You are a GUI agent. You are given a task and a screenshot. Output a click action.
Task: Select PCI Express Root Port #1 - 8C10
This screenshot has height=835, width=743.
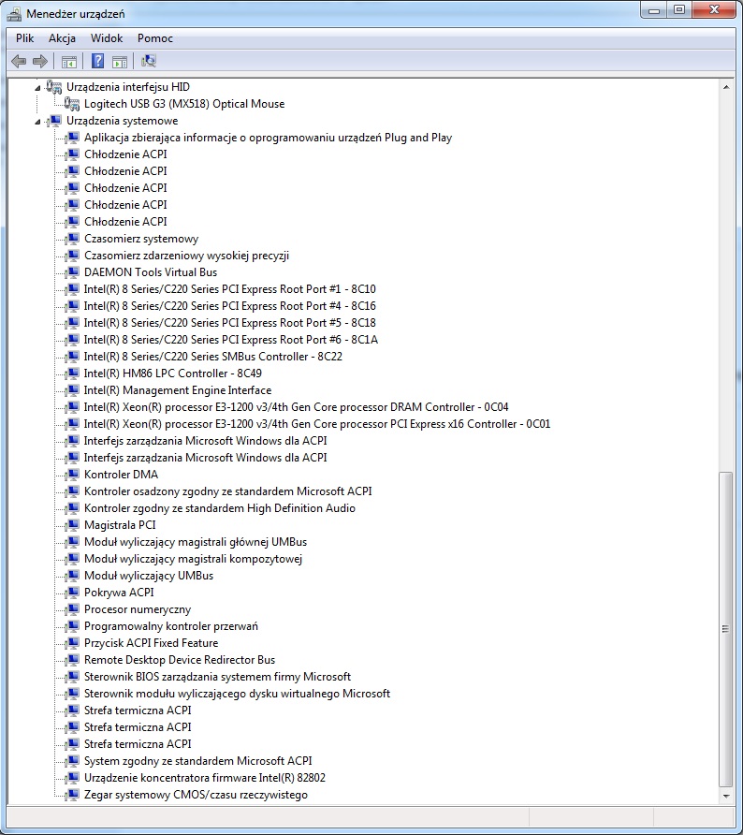pos(229,289)
